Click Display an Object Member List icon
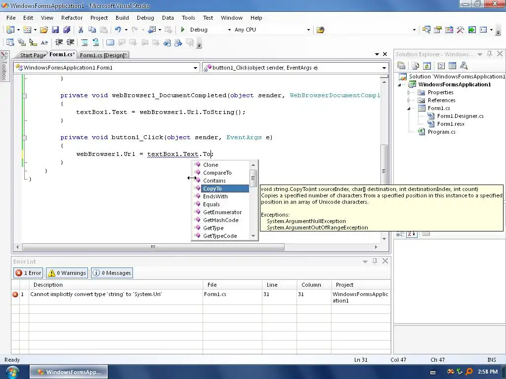Image resolution: width=506 pixels, height=379 pixels. pyautogui.click(x=10, y=42)
